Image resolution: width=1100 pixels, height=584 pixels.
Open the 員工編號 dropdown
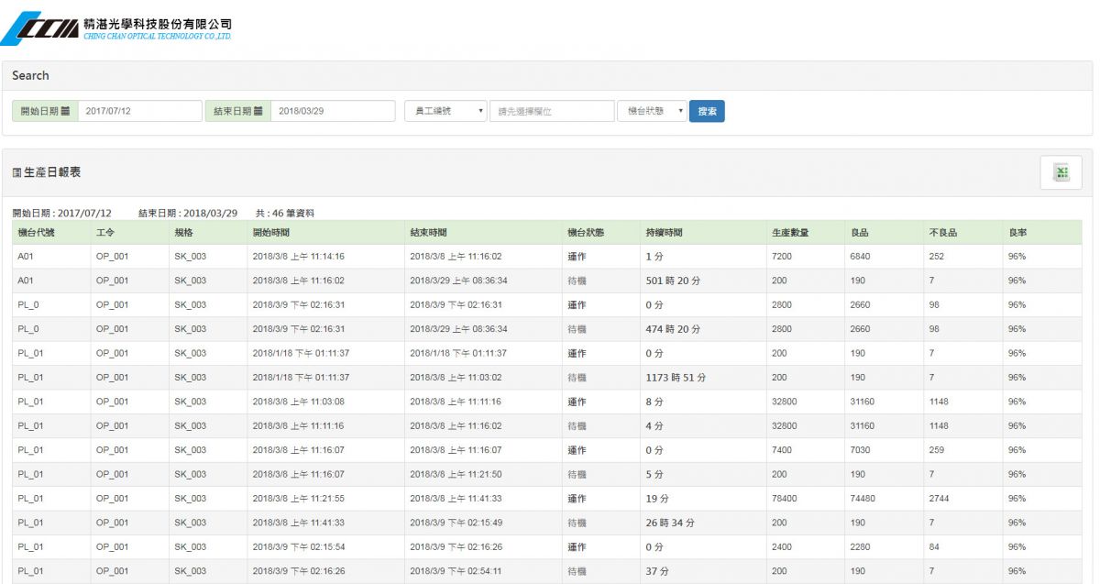(445, 111)
